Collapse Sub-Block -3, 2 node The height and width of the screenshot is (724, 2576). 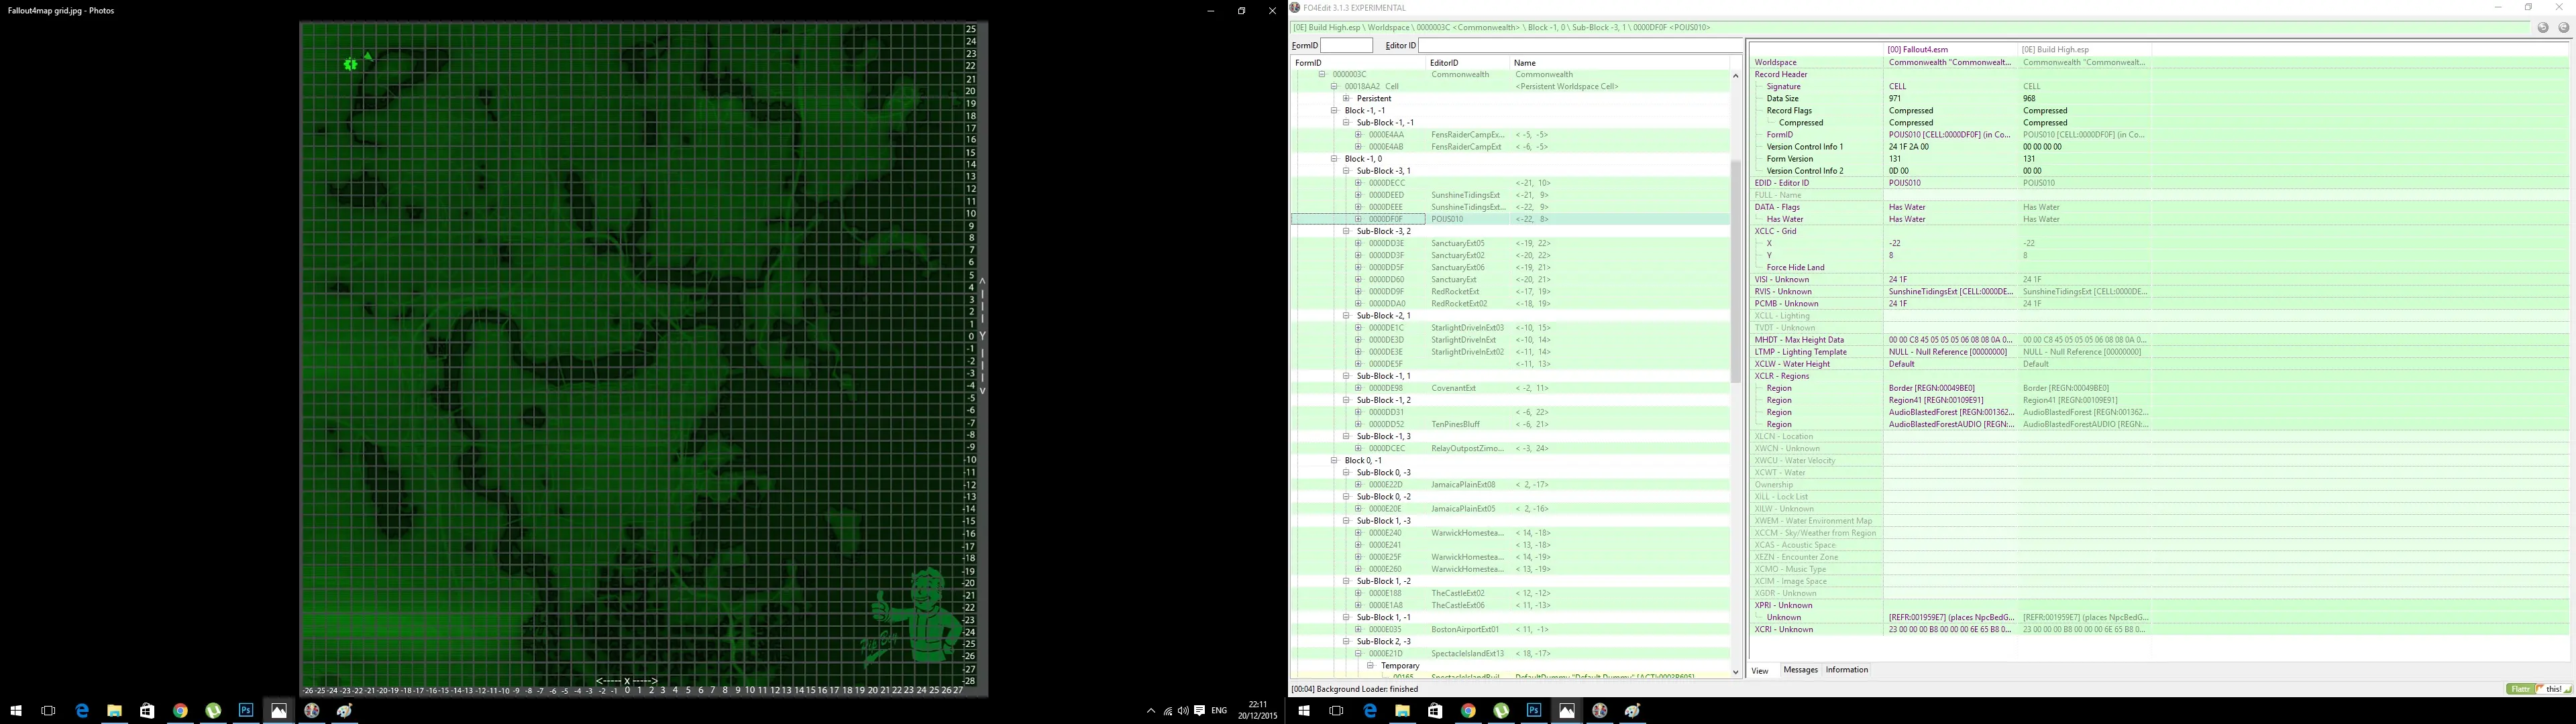(1346, 231)
